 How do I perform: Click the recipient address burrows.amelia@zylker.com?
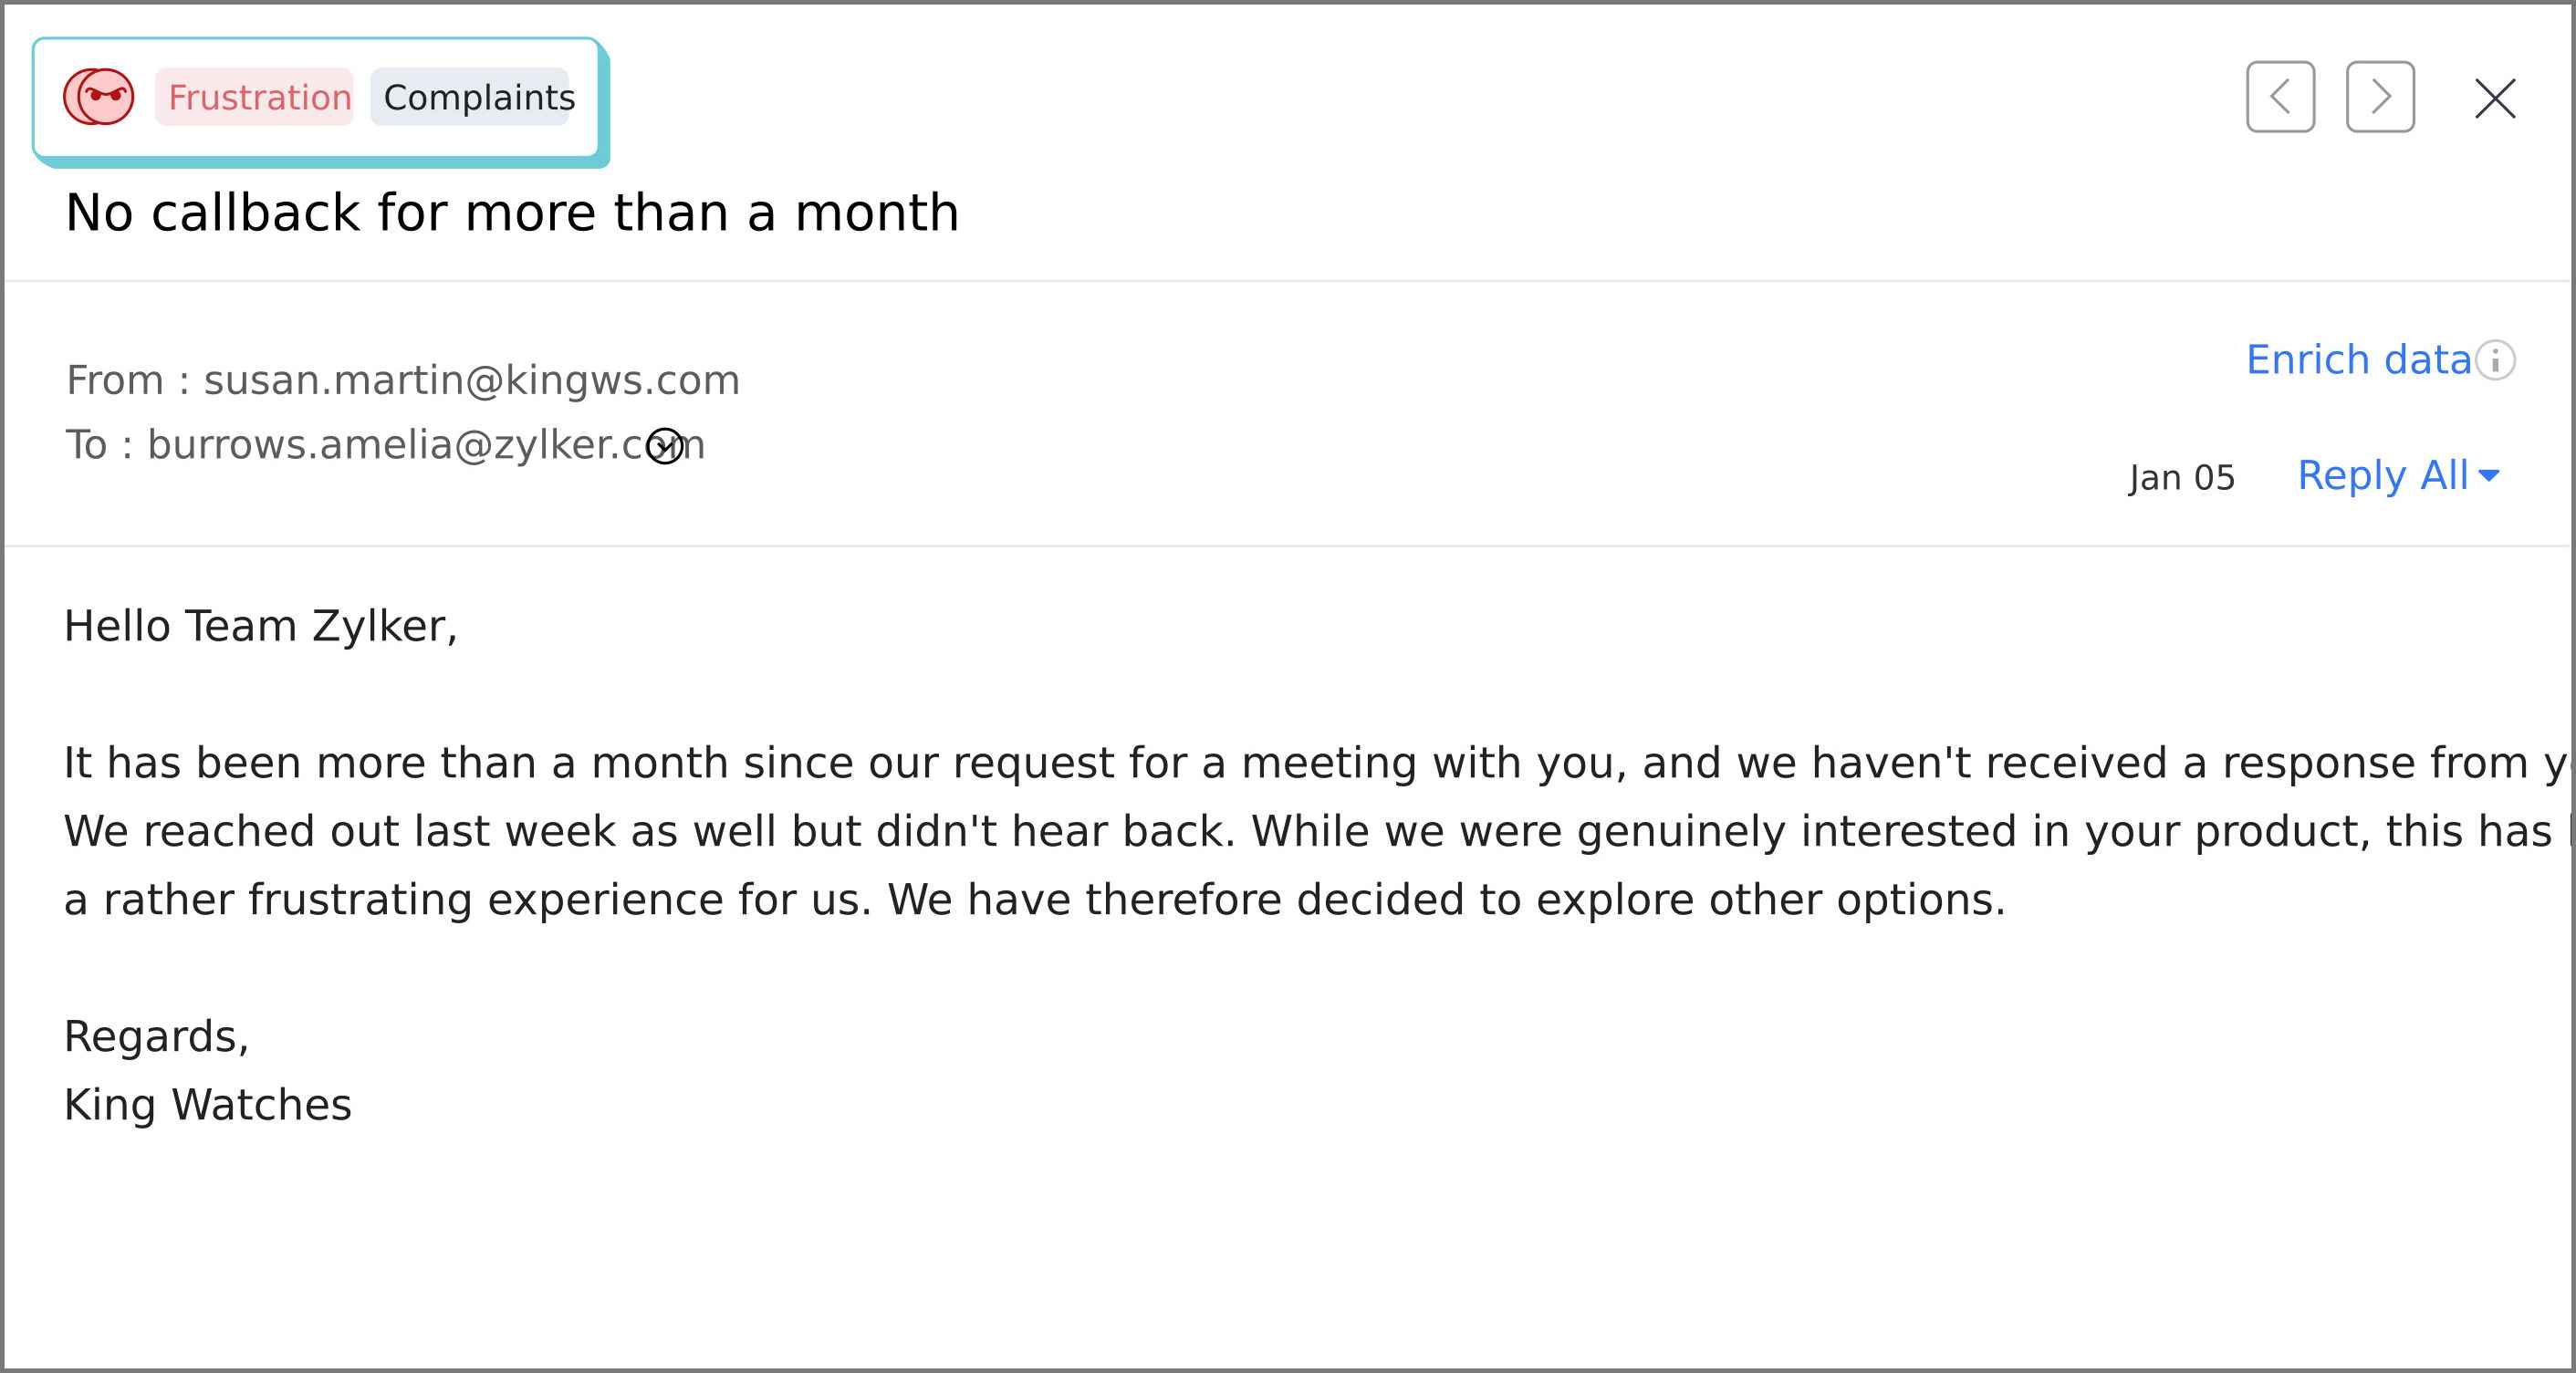[426, 445]
